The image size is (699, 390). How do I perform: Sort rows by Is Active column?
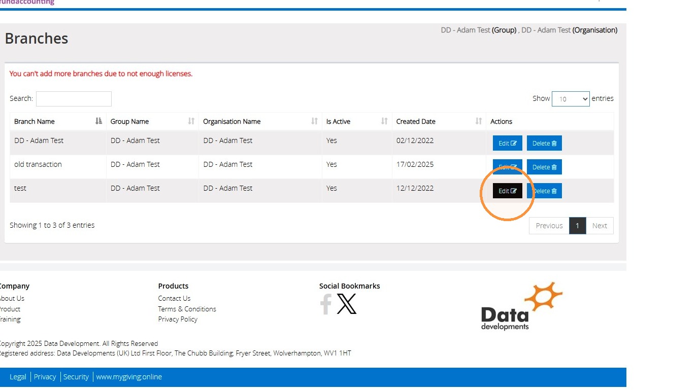(384, 121)
